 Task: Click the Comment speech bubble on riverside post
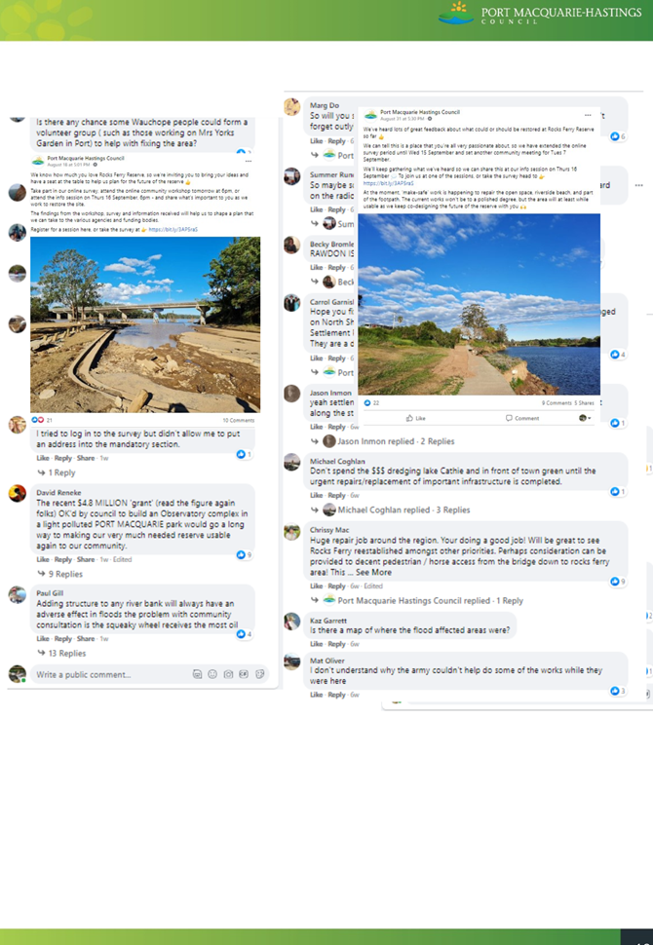pyautogui.click(x=522, y=418)
